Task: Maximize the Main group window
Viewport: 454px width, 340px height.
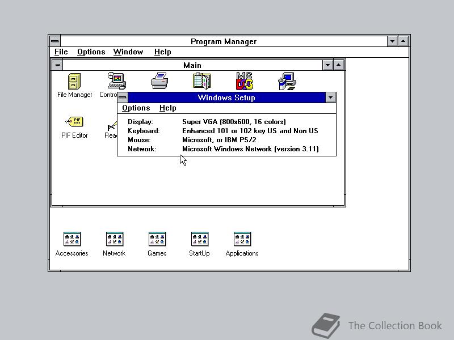Action: click(x=338, y=65)
